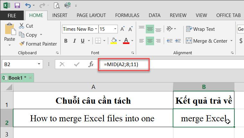Toggle Center horizontal alignment icon
244x138 pixels.
(x=150, y=41)
